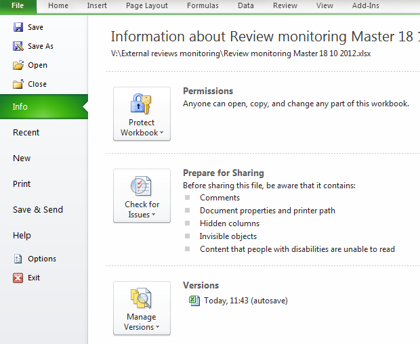
Task: Select Save & Send in sidebar
Action: (38, 210)
